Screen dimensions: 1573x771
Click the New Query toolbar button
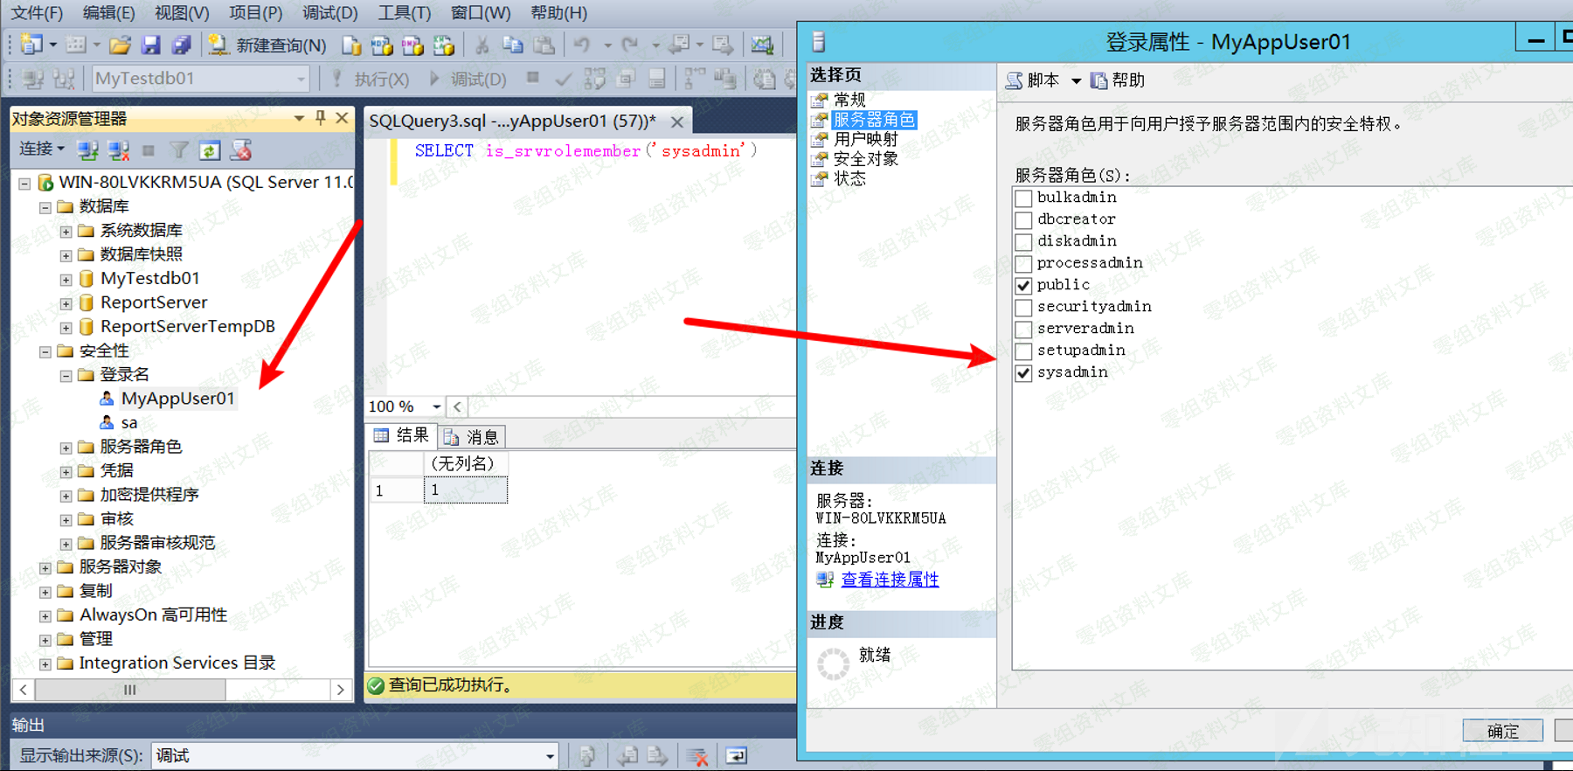coord(267,45)
